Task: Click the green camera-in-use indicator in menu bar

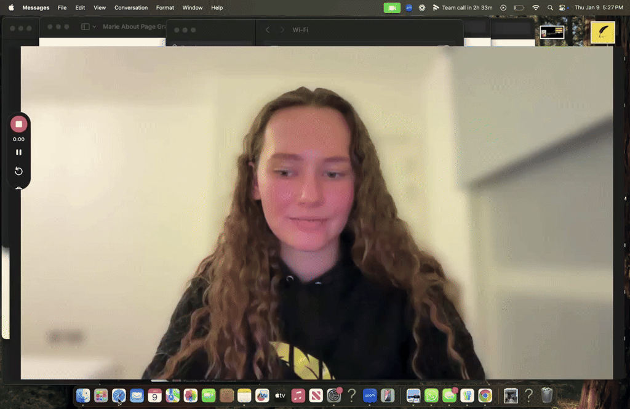Action: [x=392, y=7]
